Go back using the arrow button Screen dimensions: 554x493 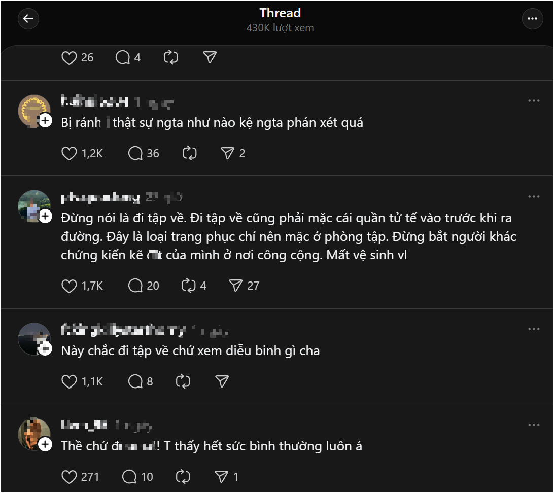pos(28,19)
